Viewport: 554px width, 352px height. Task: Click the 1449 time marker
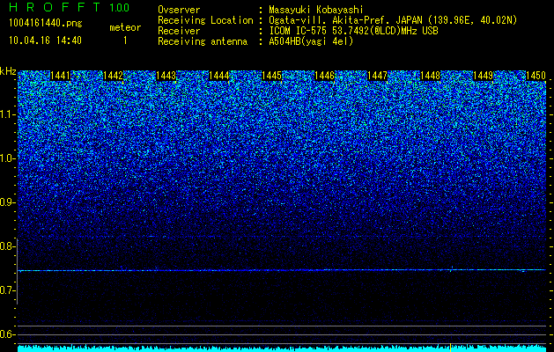(x=483, y=76)
